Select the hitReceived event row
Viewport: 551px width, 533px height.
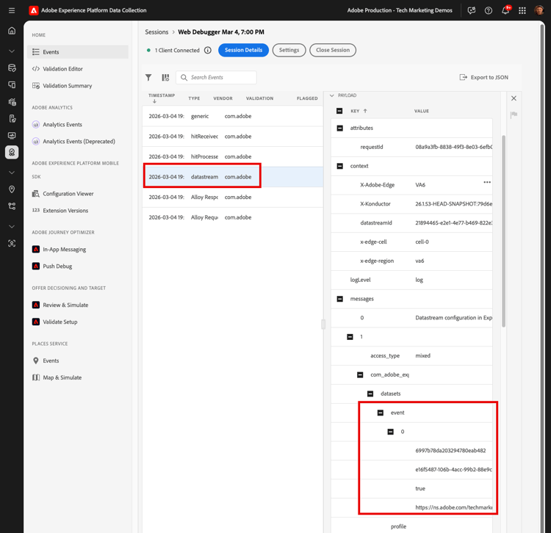[x=233, y=137]
